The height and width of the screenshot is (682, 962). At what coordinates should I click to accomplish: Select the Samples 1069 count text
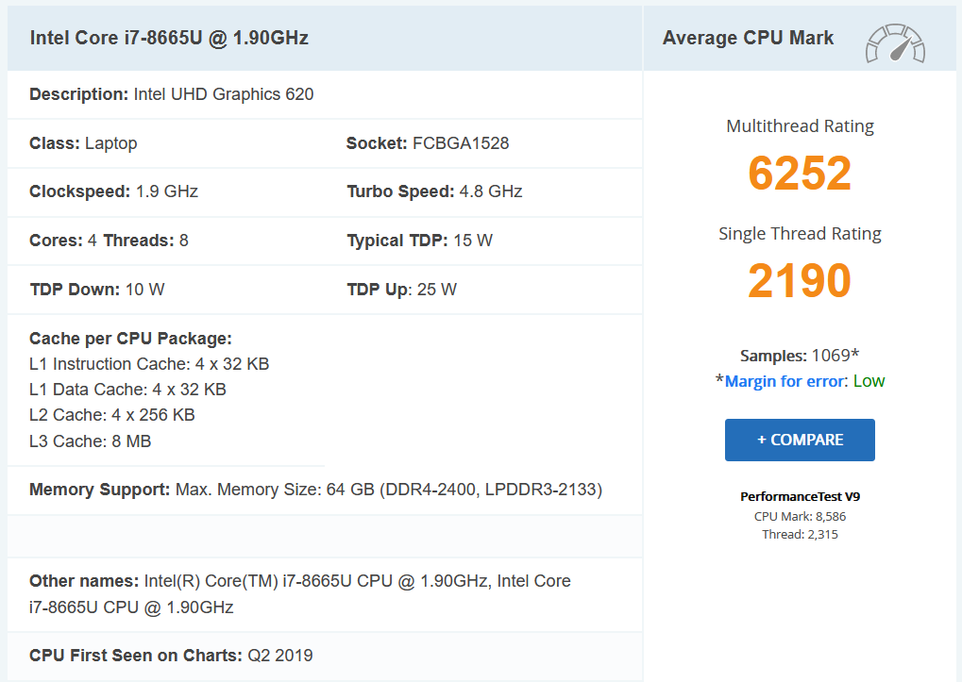799,356
